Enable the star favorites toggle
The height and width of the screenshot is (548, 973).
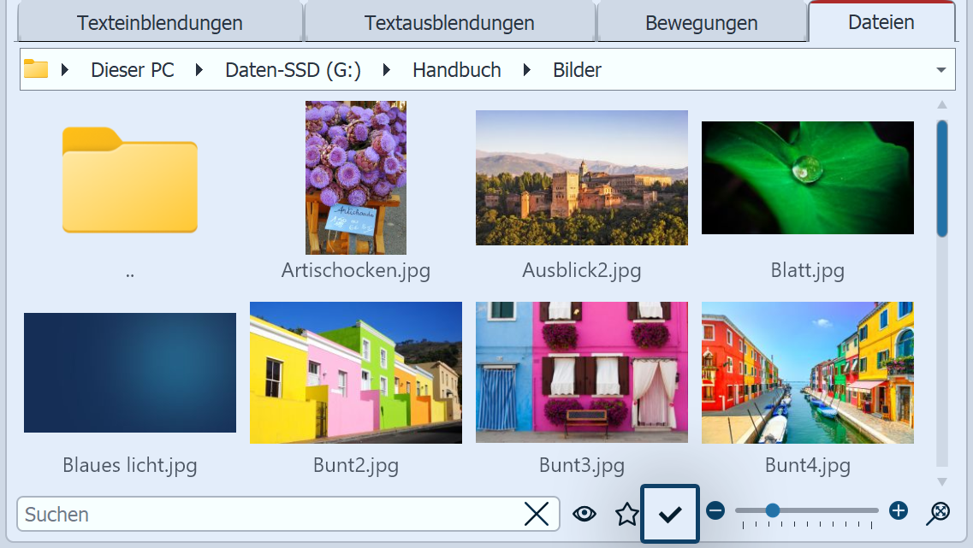[626, 513]
